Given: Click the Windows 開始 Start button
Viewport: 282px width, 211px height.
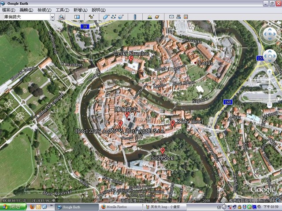Looking at the screenshot, I should point(13,207).
